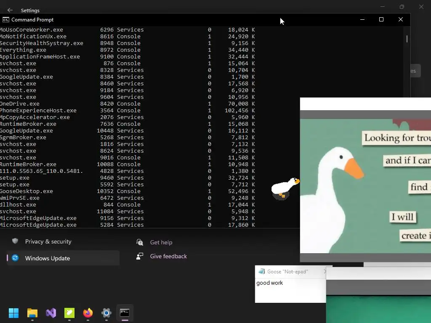Open the Give feedback link

point(168,256)
